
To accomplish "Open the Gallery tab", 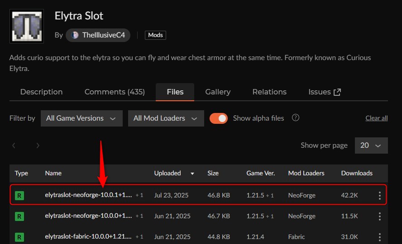I will pos(218,92).
